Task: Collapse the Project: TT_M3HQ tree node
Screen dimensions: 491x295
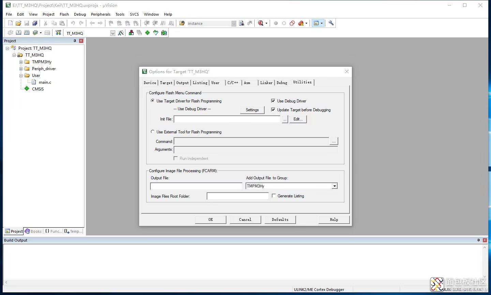Action: point(7,48)
